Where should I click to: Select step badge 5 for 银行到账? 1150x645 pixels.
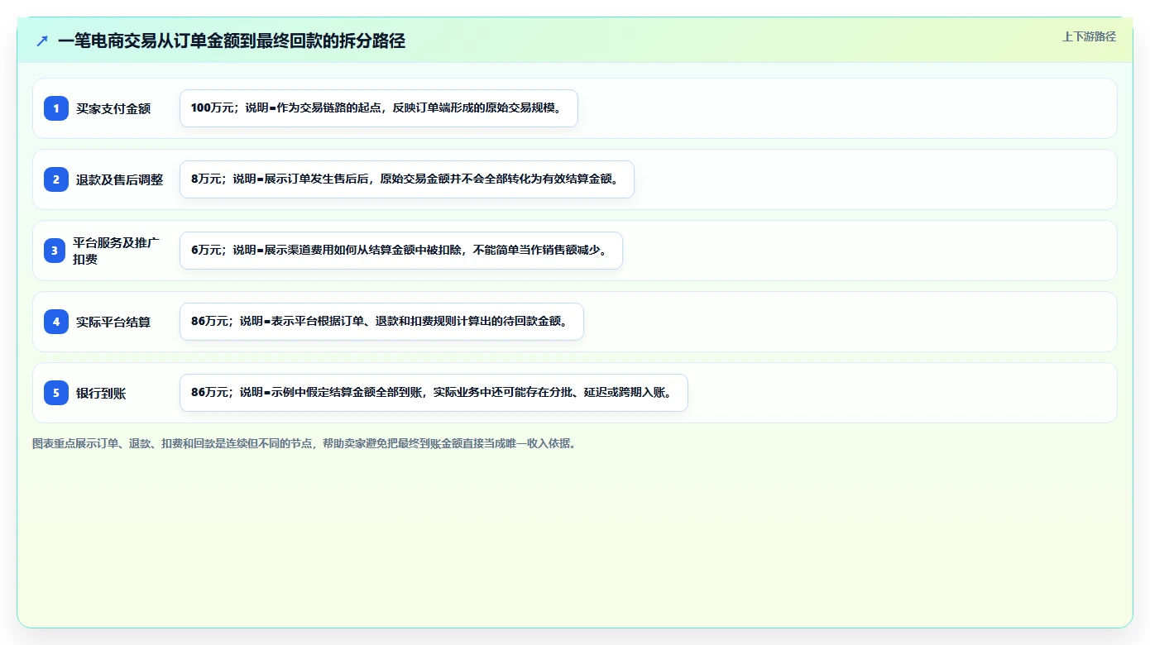56,393
